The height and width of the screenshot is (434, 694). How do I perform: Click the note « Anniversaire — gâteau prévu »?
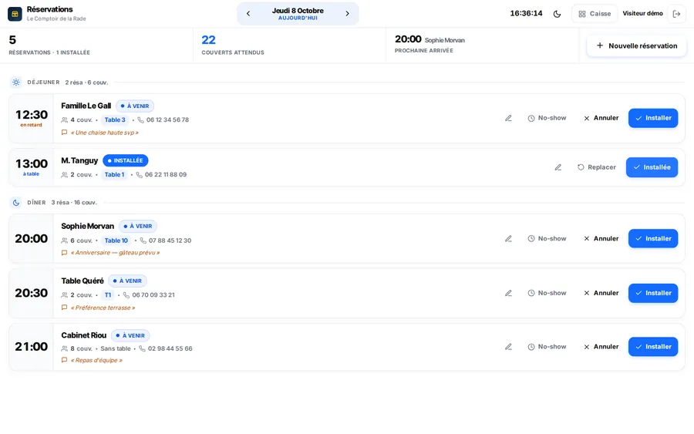coord(115,253)
